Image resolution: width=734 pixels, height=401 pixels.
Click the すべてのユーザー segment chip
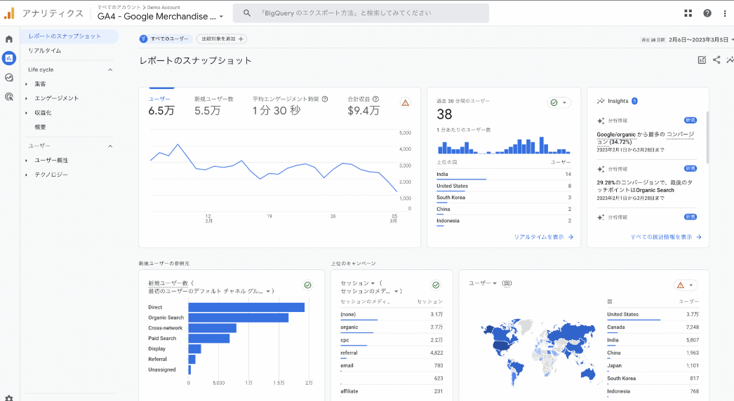coord(165,39)
